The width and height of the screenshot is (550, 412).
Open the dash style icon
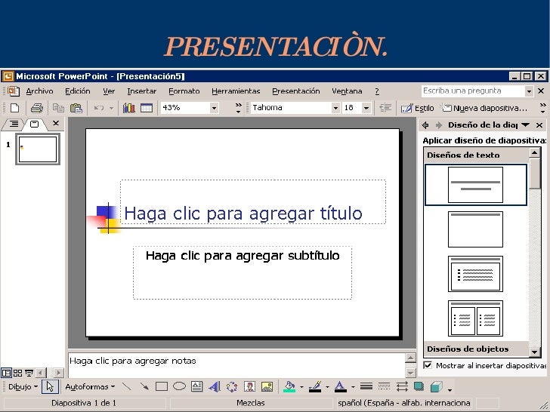pos(384,386)
